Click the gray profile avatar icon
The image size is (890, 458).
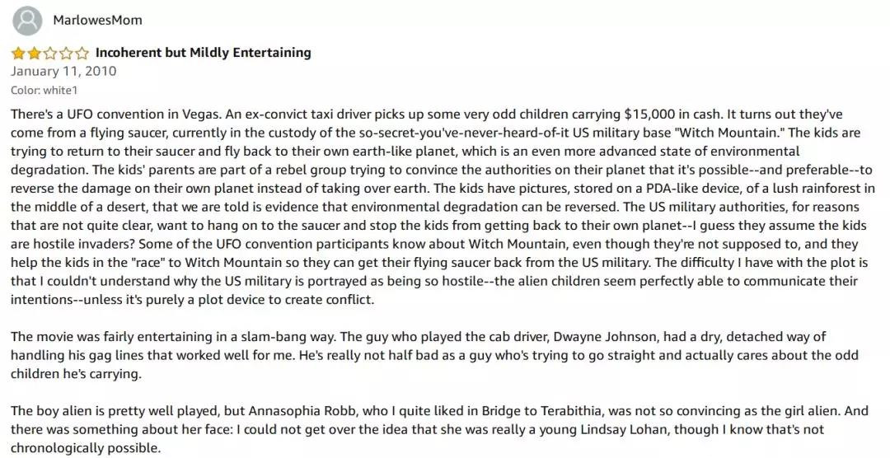click(x=28, y=20)
